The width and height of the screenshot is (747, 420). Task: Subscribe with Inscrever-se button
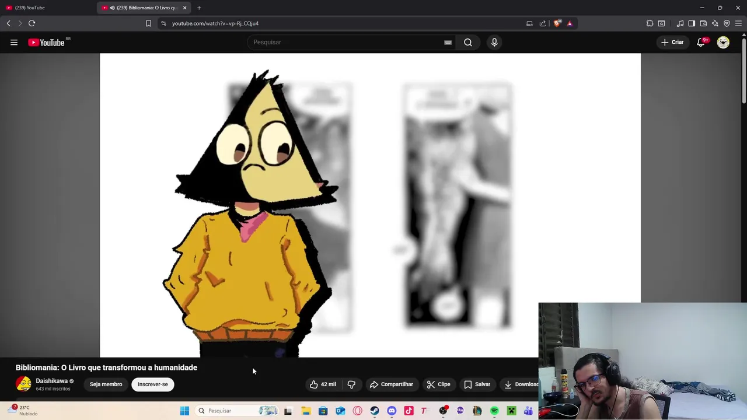pyautogui.click(x=153, y=384)
